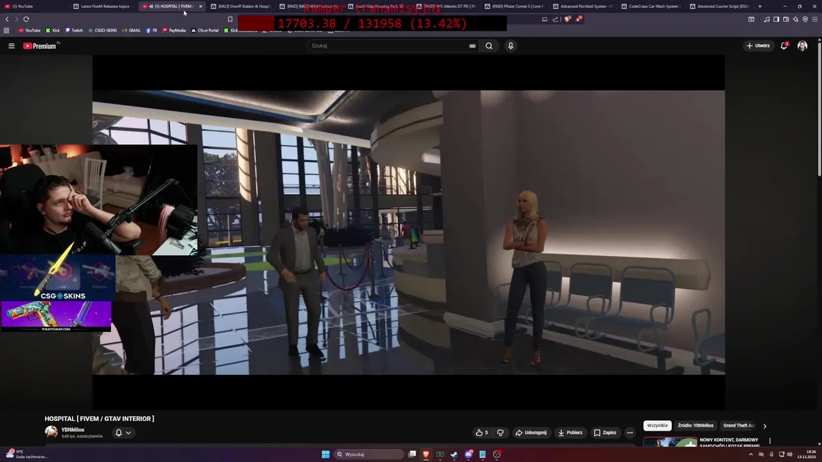This screenshot has width=822, height=462.
Task: Click the magnifier search button
Action: click(489, 46)
